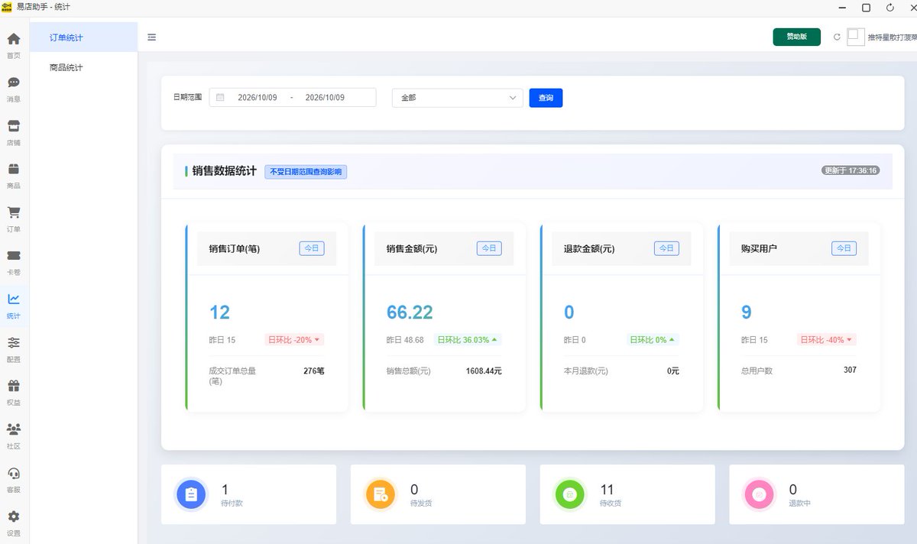Open the 客服 customer service section
Image resolution: width=917 pixels, height=544 pixels.
(14, 479)
